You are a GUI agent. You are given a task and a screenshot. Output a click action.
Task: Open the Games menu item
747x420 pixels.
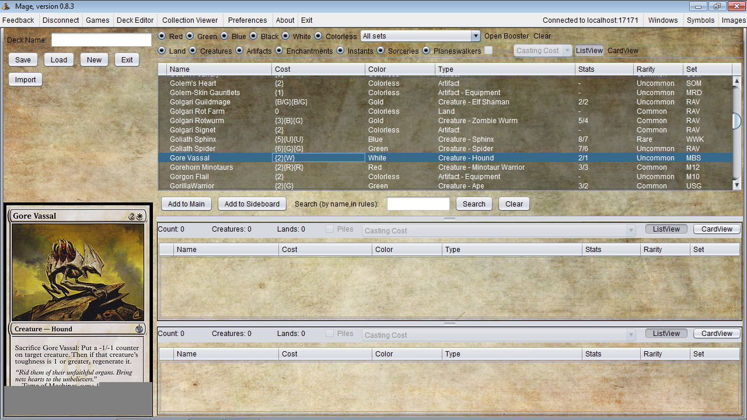[97, 20]
